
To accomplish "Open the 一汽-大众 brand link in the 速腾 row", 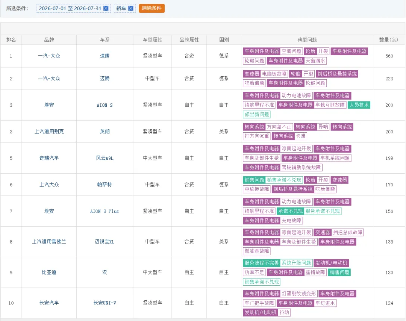I will pyautogui.click(x=49, y=56).
